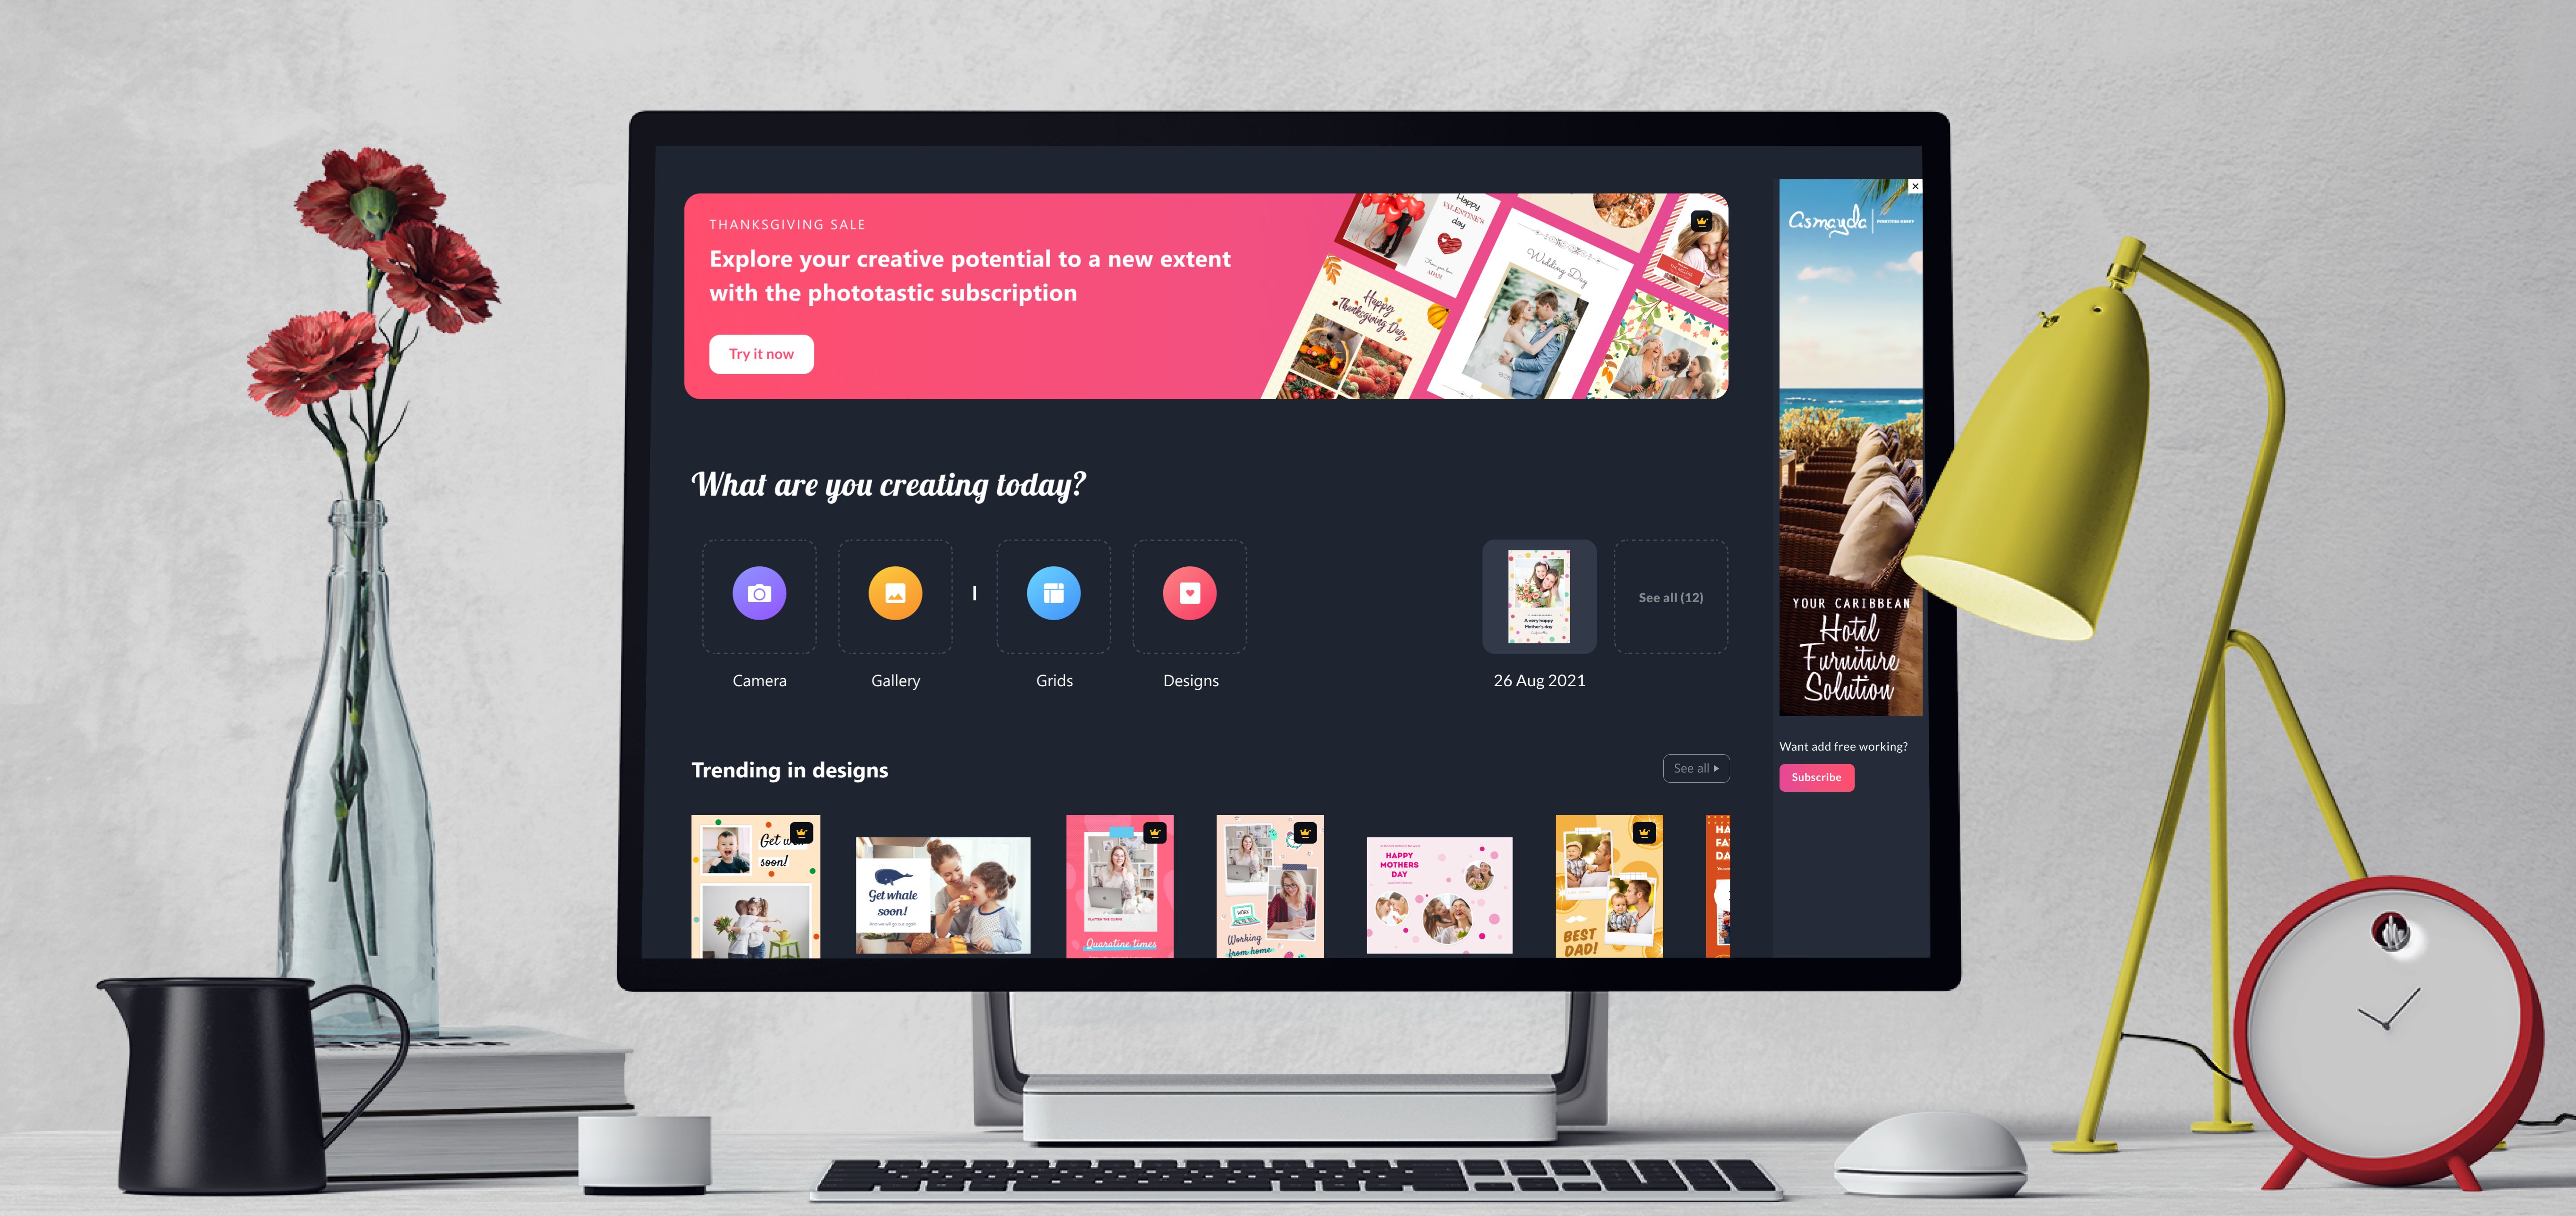Click Try it now subscription button
Image resolution: width=2576 pixels, height=1216 pixels.
coord(761,352)
